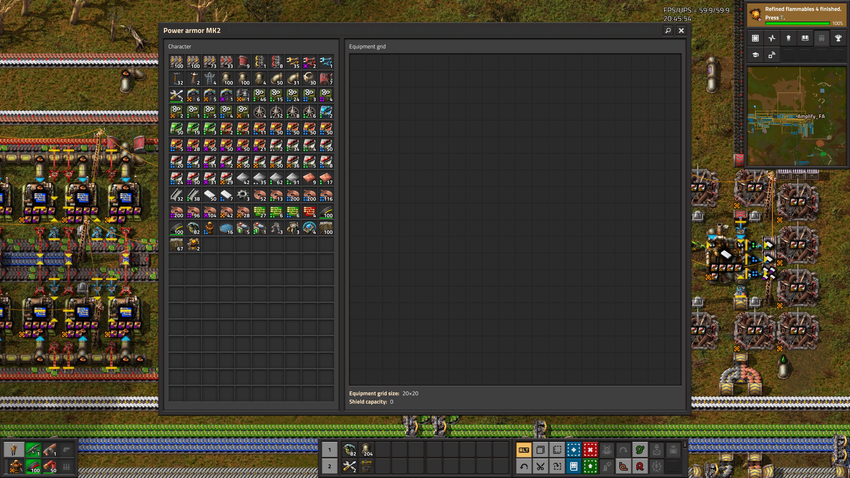
Task: Toggle the red R shortcut button
Action: point(640,467)
